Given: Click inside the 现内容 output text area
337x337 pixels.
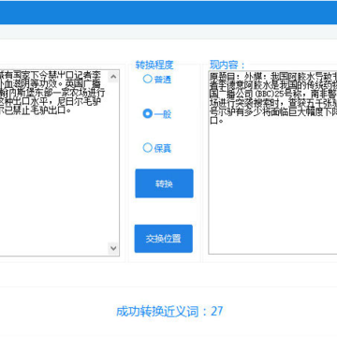Looking at the screenshot, I should (x=272, y=163).
